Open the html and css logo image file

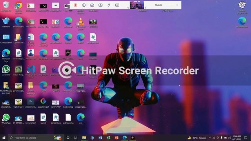pos(56,23)
